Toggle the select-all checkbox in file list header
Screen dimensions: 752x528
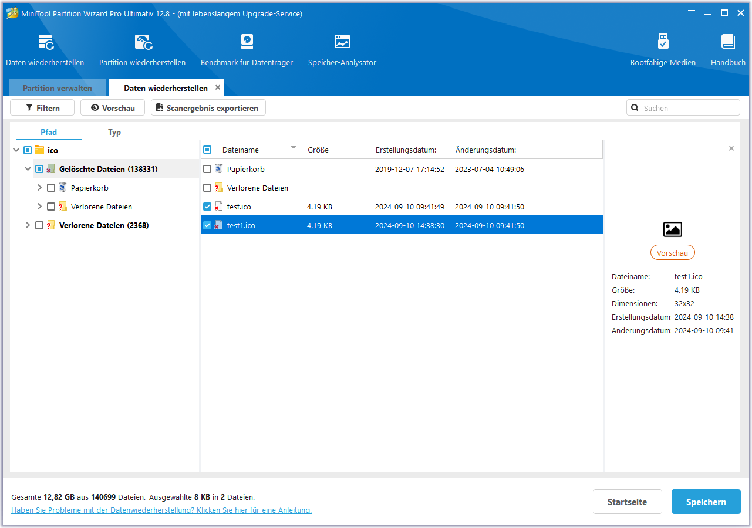pos(207,150)
